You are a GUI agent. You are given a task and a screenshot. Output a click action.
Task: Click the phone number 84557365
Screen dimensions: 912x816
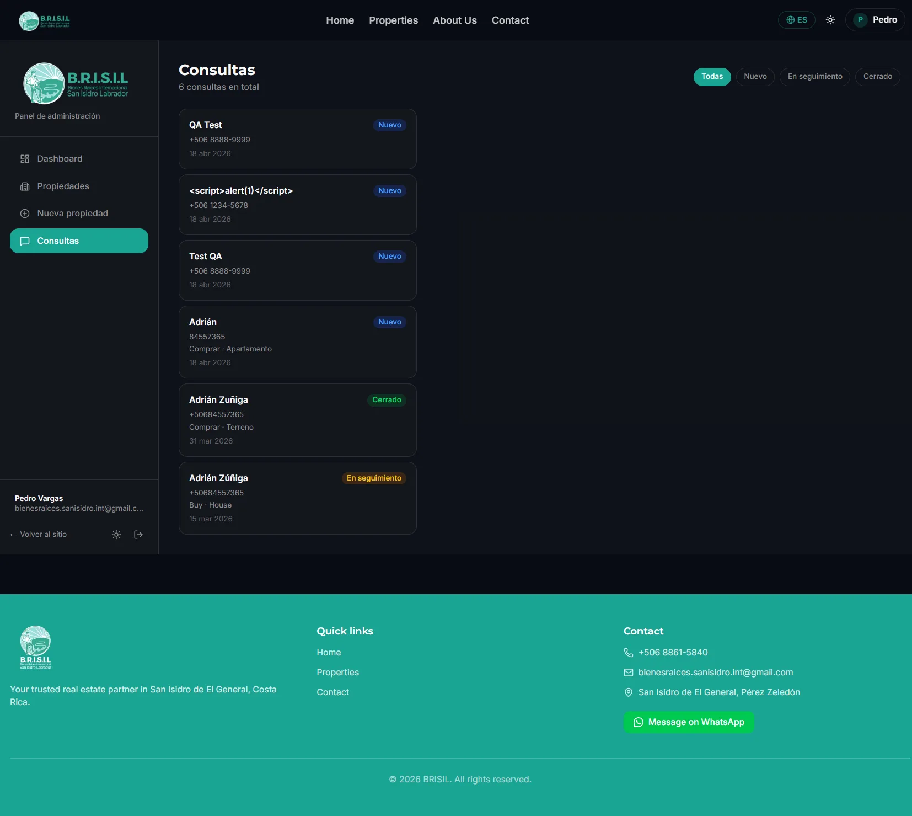(x=207, y=337)
